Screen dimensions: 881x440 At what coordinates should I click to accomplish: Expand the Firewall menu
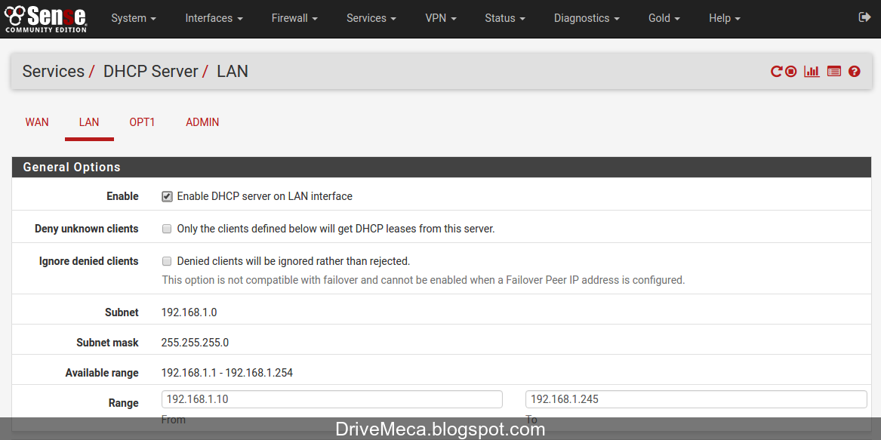coord(294,18)
